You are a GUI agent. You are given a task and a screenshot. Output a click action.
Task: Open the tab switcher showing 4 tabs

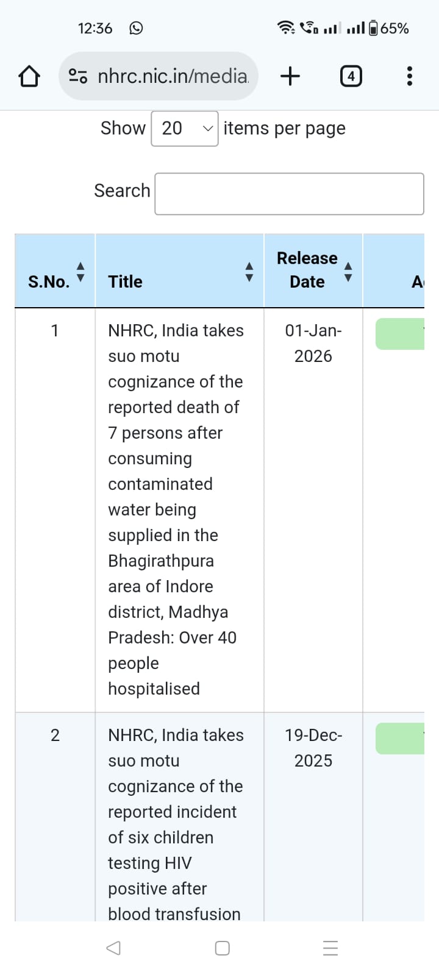click(351, 76)
